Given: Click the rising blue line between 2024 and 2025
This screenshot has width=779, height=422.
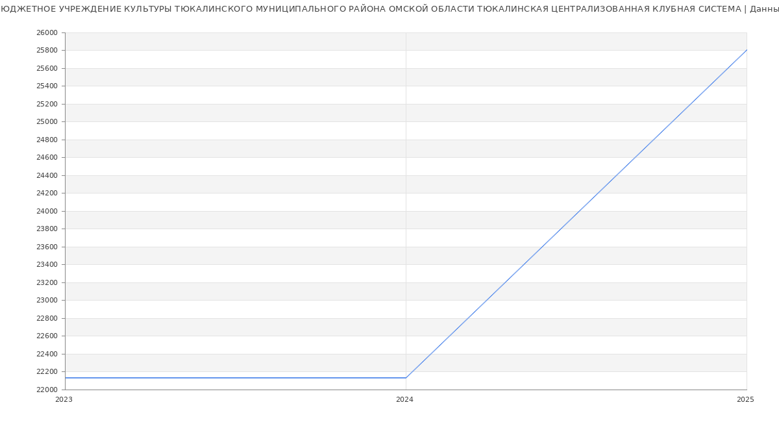Looking at the screenshot, I should pyautogui.click(x=576, y=214).
